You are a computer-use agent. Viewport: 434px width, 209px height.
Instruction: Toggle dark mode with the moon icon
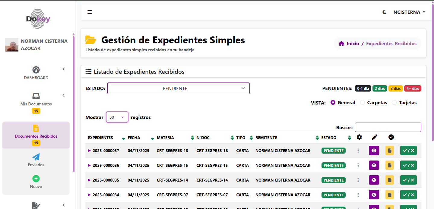point(384,12)
